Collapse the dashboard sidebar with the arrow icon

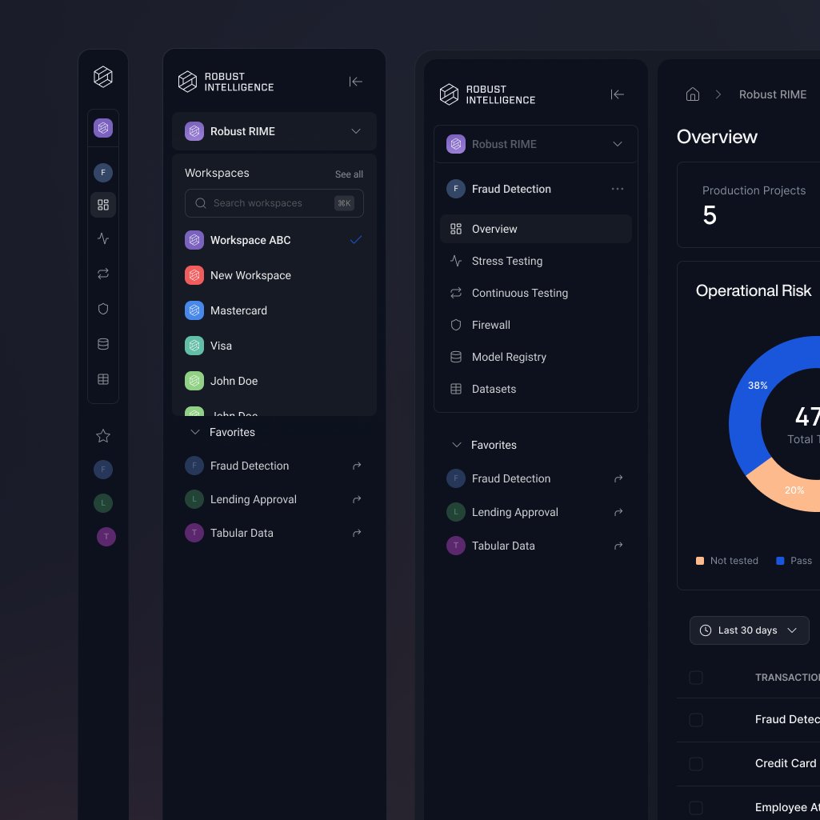pyautogui.click(x=617, y=94)
